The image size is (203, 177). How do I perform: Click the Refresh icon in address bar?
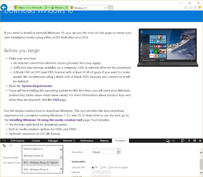coord(67,8)
